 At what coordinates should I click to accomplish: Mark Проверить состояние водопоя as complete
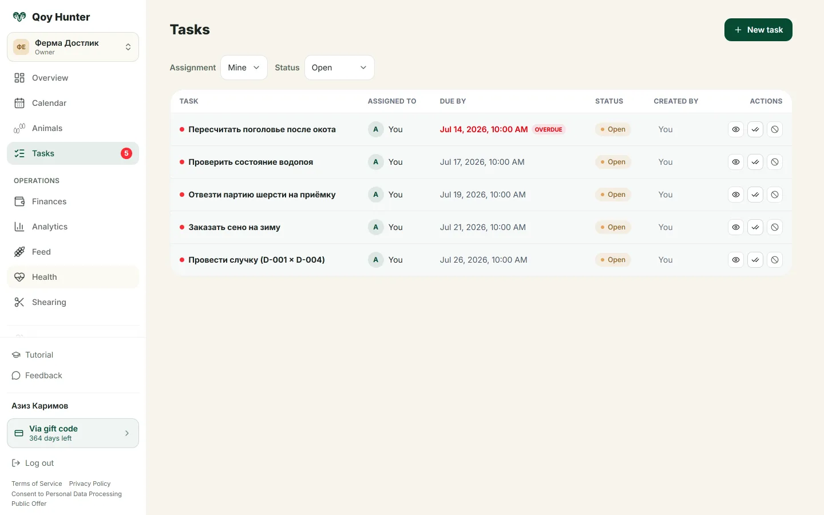755,162
